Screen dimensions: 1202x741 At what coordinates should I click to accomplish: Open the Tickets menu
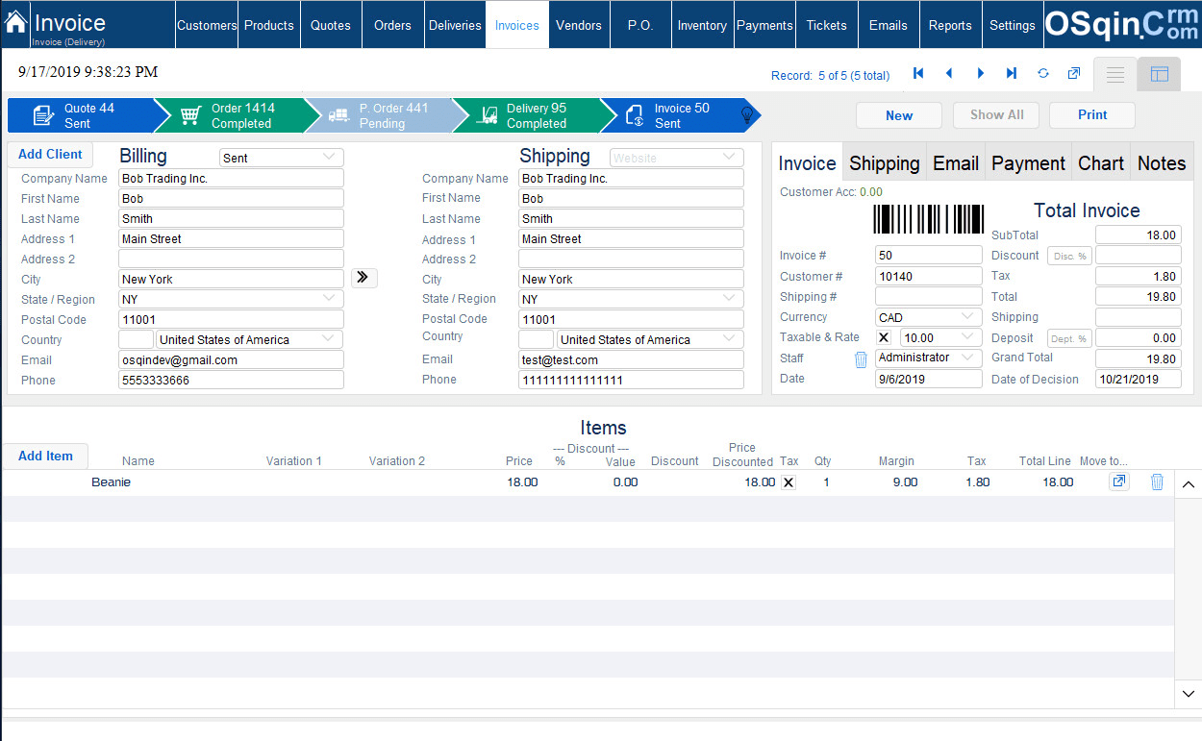[826, 25]
